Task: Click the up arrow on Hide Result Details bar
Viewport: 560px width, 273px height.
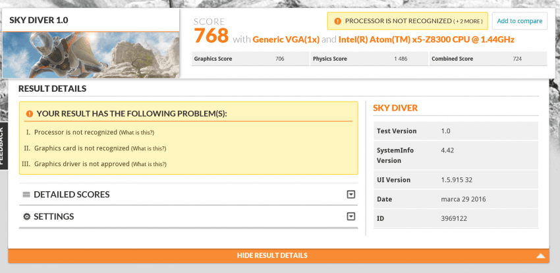Action: coord(541,255)
